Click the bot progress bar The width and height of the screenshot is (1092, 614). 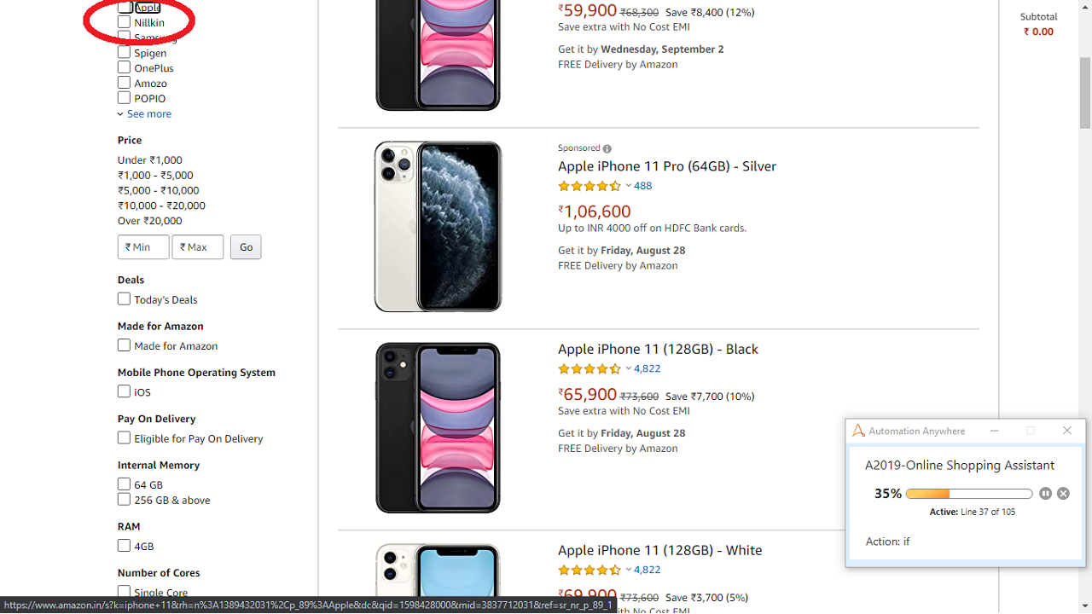[969, 494]
